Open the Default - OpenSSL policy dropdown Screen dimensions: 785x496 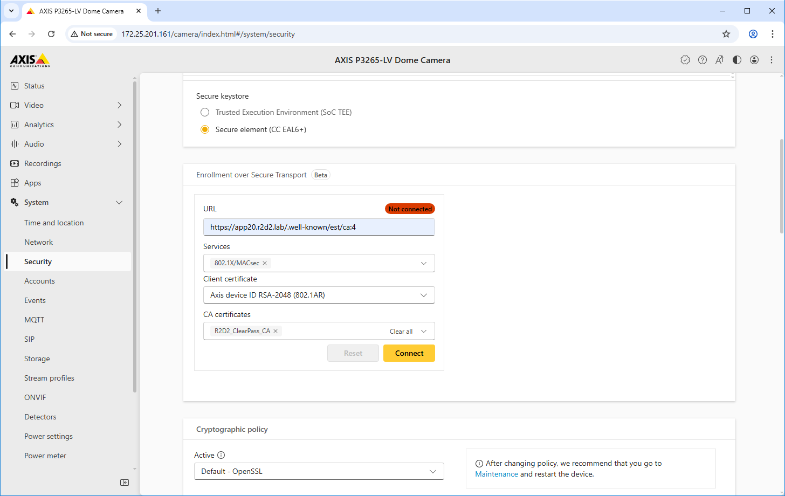[319, 471]
